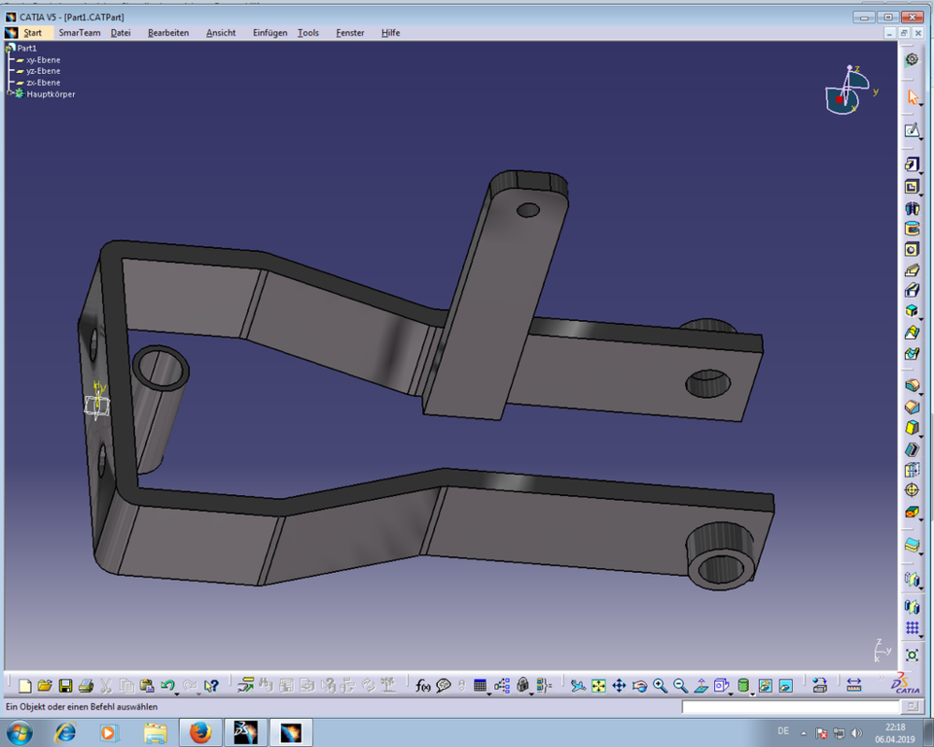Click the Zoom In icon
Screen dimensions: 934x747
(658, 686)
